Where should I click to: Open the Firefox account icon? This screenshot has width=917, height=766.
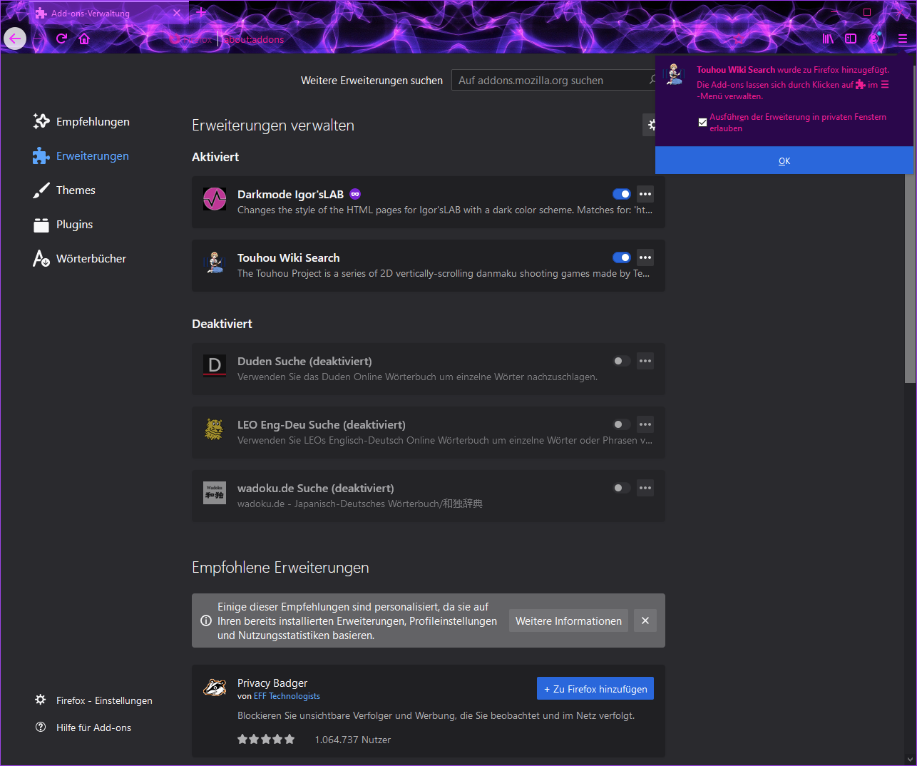(874, 39)
